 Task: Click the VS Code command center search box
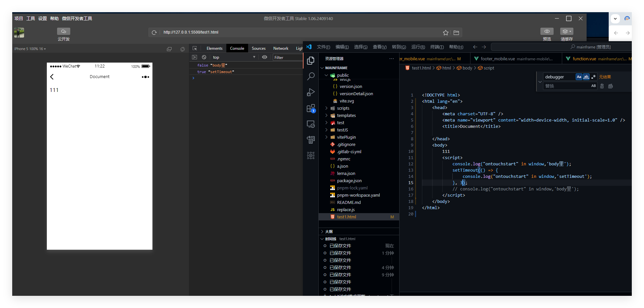coord(561,47)
